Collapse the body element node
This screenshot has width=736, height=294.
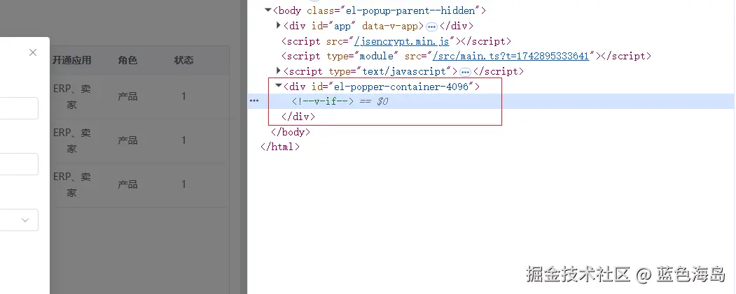click(268, 10)
